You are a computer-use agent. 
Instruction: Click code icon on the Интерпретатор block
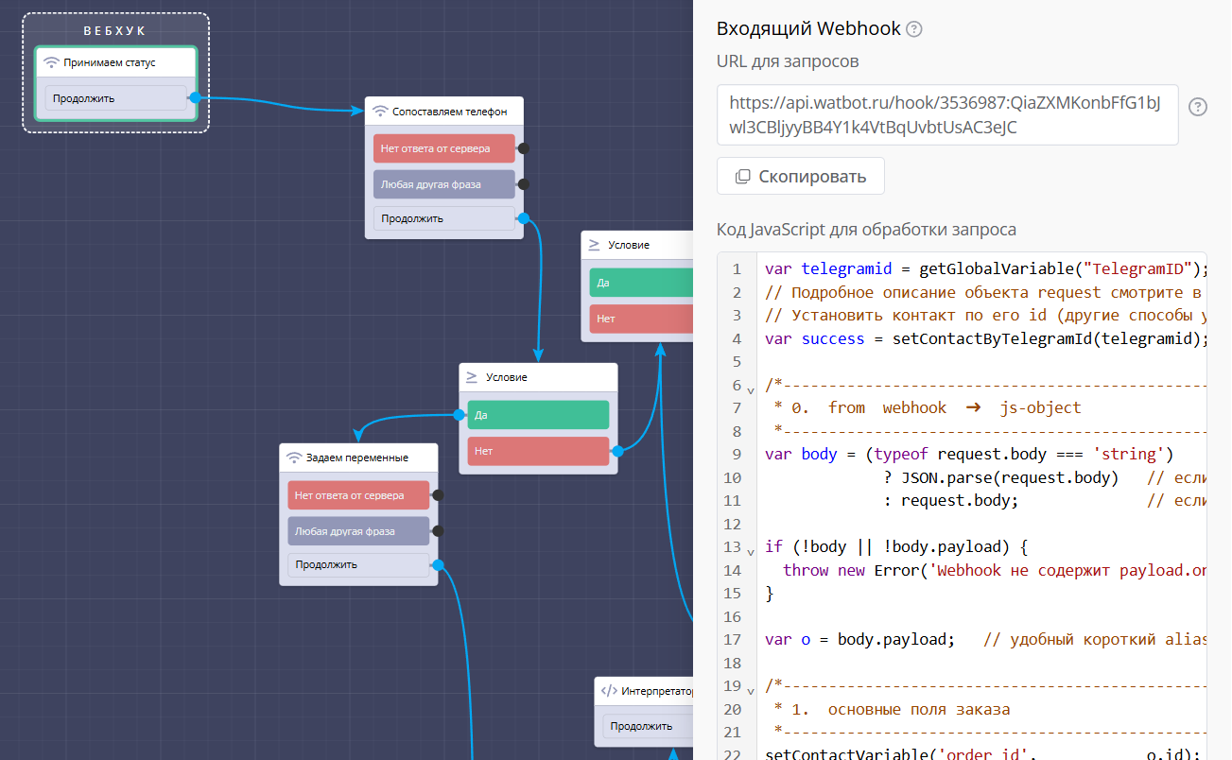(x=610, y=691)
